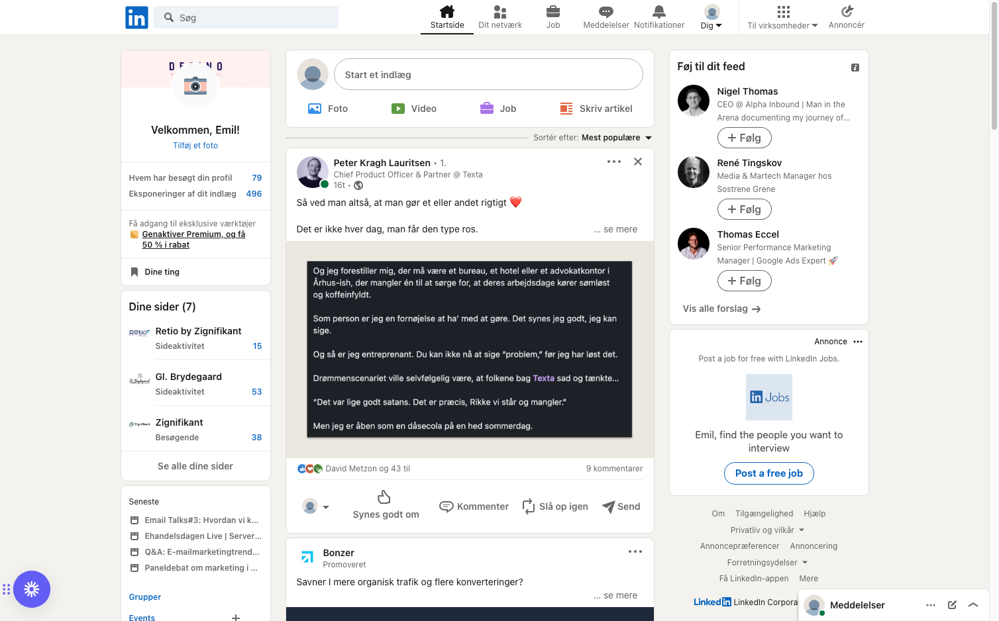Expand Privatliv og vilkår footer menu
The width and height of the screenshot is (999, 621).
pos(767,530)
